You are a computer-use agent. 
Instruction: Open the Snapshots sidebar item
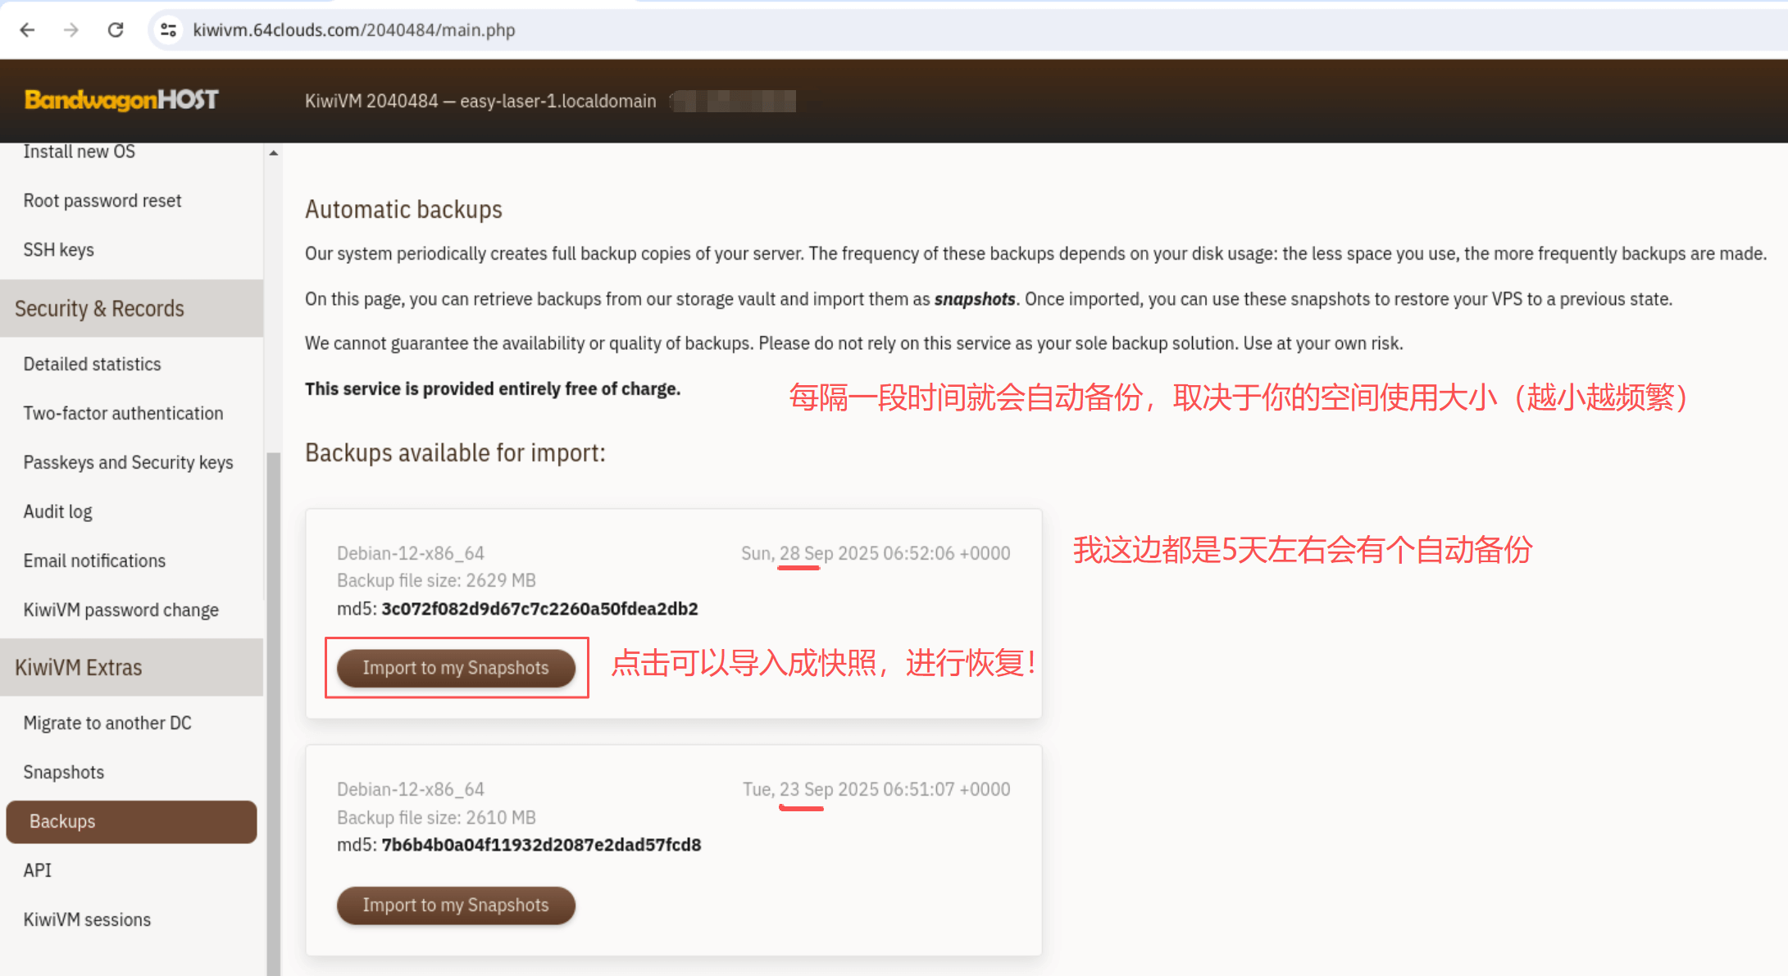click(x=64, y=772)
